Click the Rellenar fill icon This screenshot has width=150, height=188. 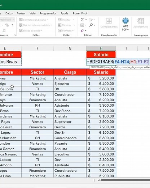[82, 25]
